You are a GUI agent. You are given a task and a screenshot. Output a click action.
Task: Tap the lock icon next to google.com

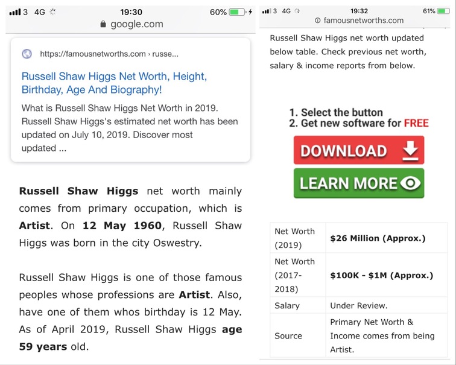pos(103,24)
